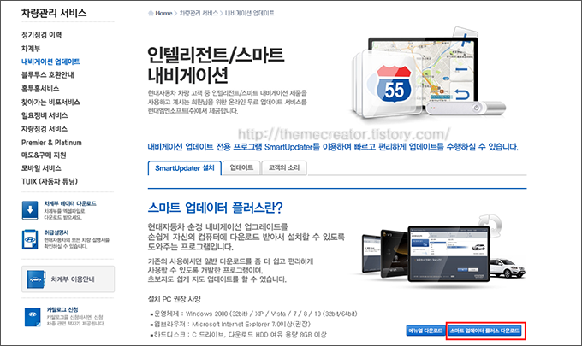This screenshot has height=346, width=582.
Task: Click the car icon on the 차계부 이용안내 banner
Action: coord(36,279)
